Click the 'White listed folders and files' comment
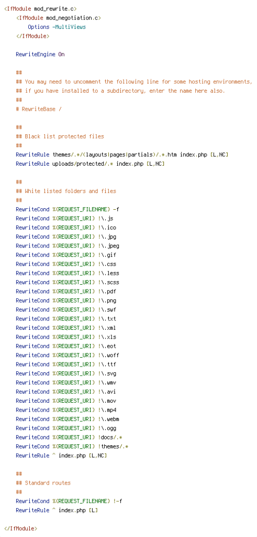 click(66, 191)
